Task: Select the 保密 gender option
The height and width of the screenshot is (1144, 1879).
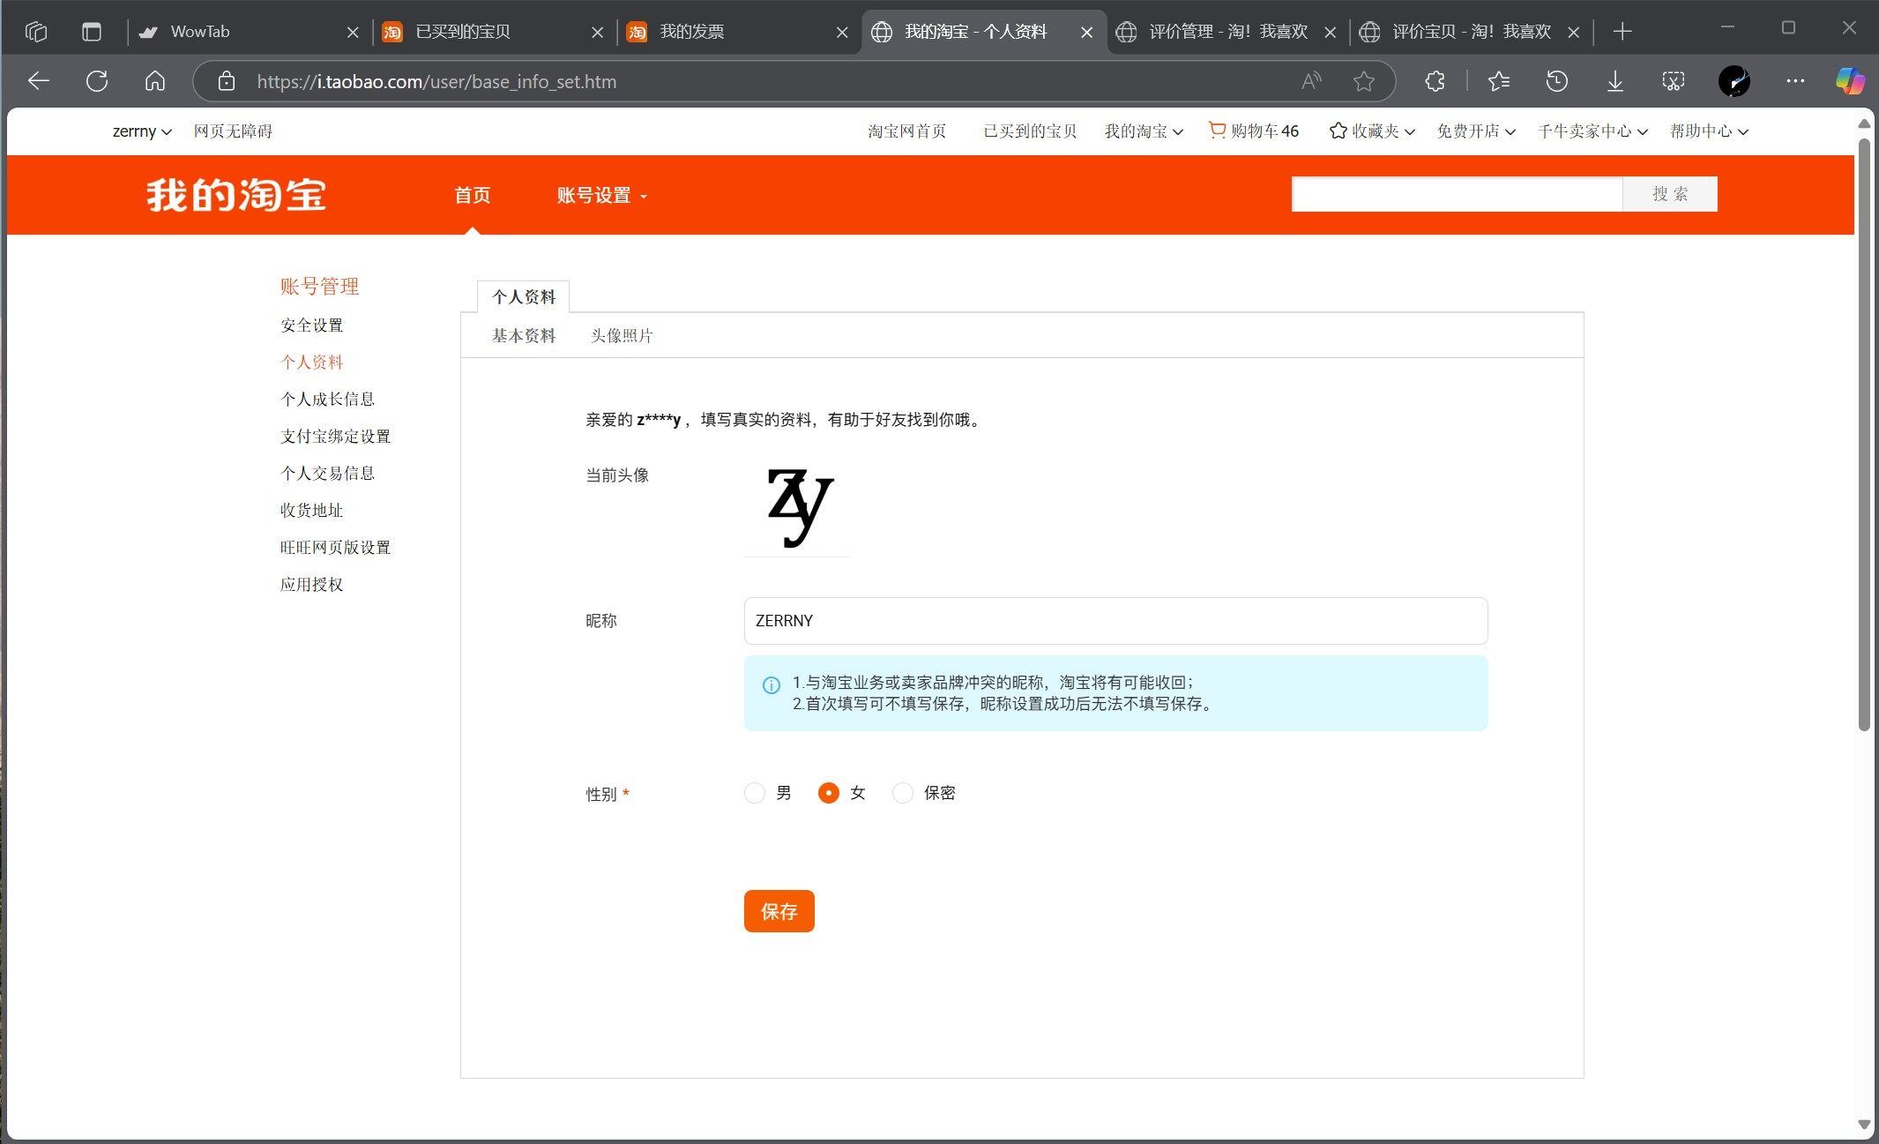Action: point(902,793)
